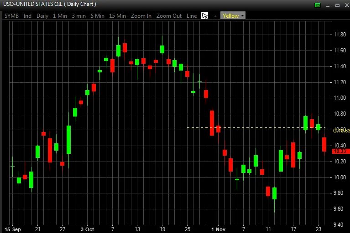The image size is (350, 233).
Task: Select the 5 Min timeframe
Action: coord(97,16)
